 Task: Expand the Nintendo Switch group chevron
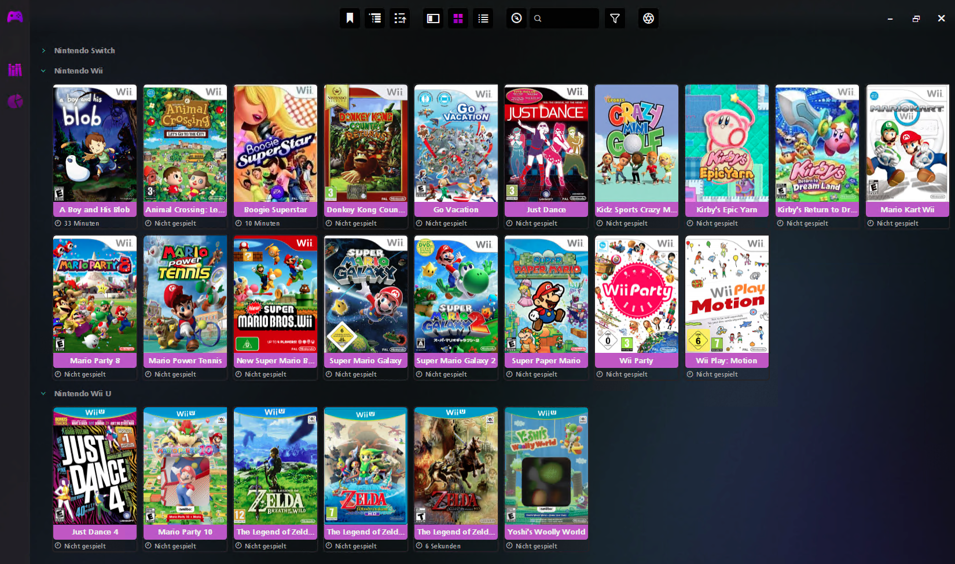[43, 51]
